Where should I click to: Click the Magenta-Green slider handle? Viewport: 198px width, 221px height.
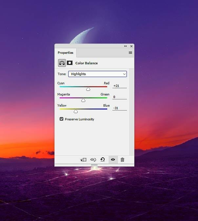pyautogui.click(x=83, y=100)
